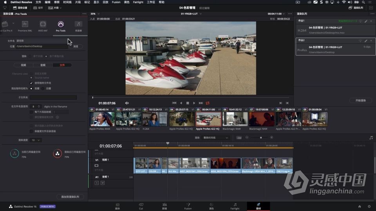Select the Premiere XML render preset

pyautogui.click(x=25, y=24)
